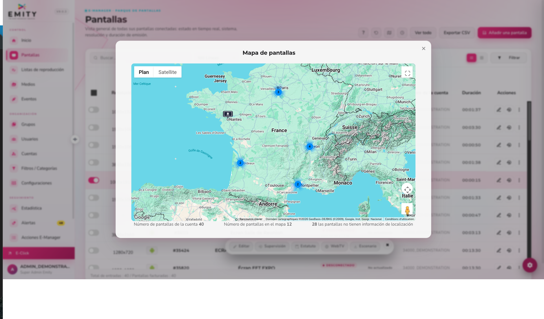Open the Google logo link on the map
Screen dimensions: 544x319
point(142,217)
